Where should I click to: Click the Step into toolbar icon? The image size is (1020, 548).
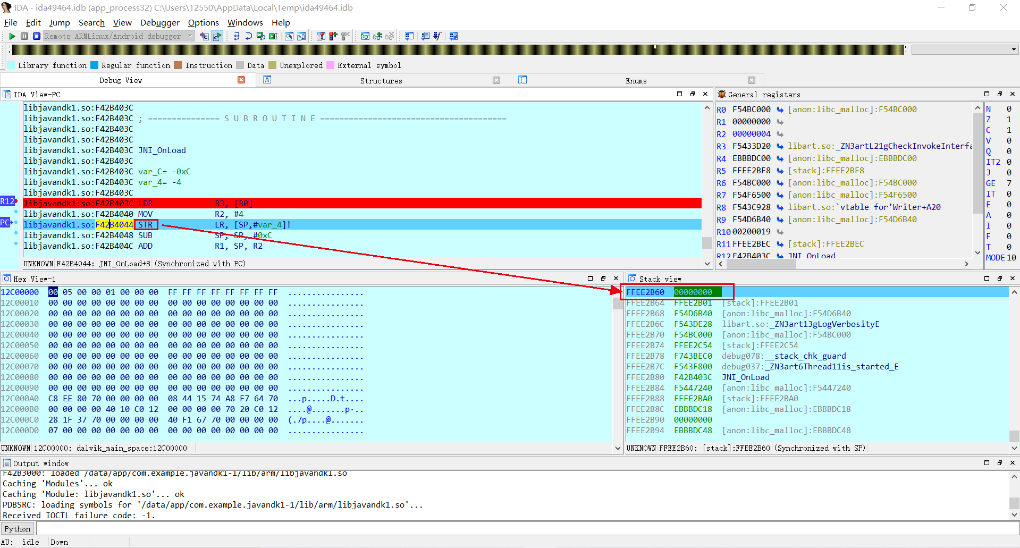click(236, 36)
